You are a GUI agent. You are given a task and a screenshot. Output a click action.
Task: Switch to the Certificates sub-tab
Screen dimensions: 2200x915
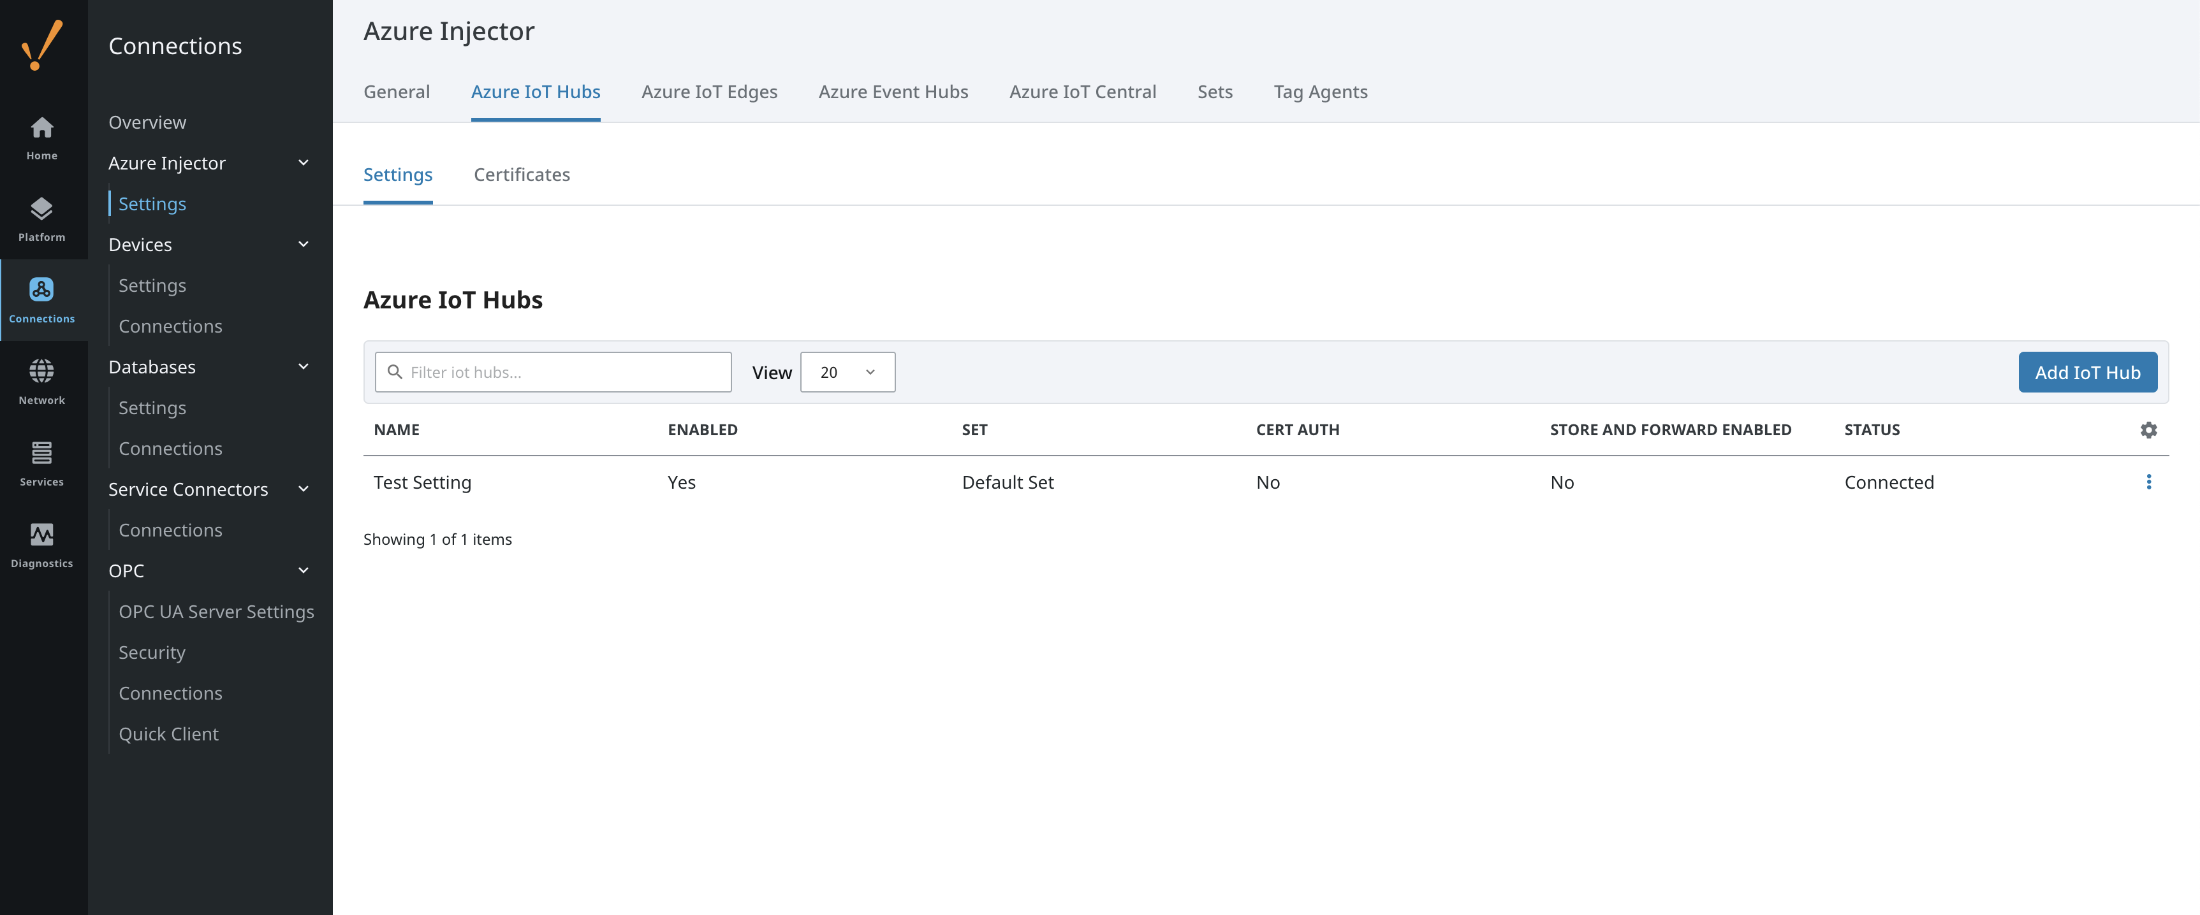pos(521,175)
